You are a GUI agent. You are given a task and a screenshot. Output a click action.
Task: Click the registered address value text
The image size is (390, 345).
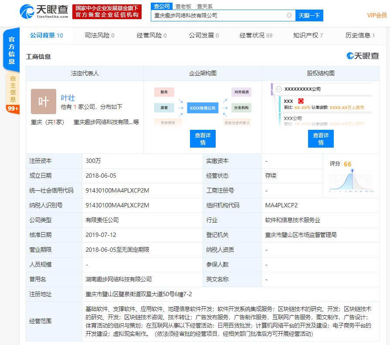139,294
